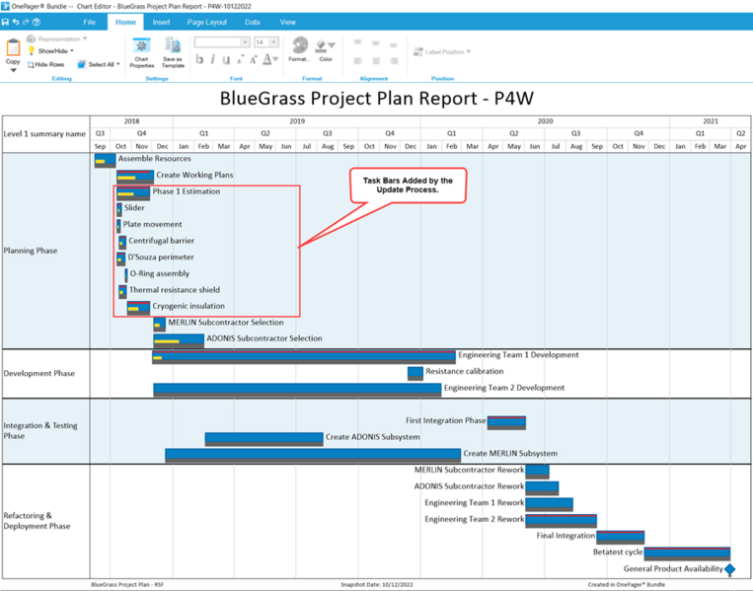
Task: Open the Representation dropdown
Action: [56, 38]
